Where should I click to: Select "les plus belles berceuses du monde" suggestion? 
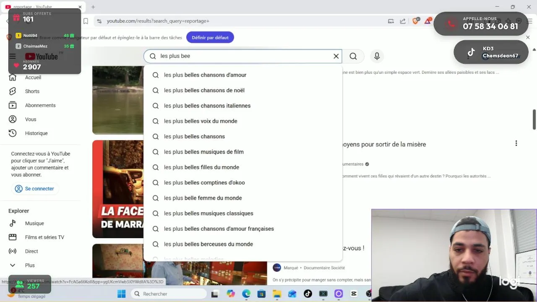pyautogui.click(x=243, y=244)
